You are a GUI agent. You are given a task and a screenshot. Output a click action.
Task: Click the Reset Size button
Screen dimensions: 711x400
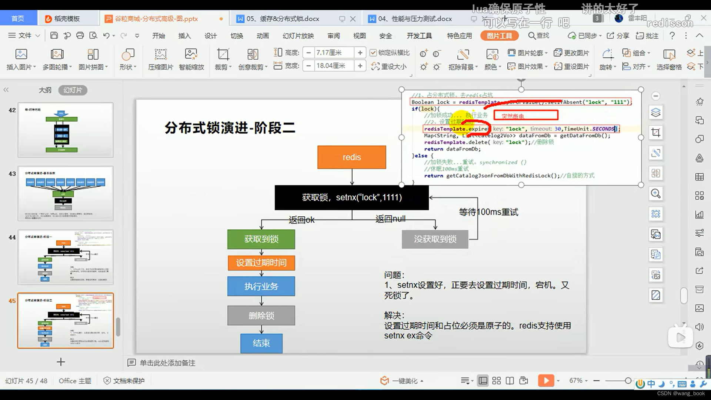(389, 67)
